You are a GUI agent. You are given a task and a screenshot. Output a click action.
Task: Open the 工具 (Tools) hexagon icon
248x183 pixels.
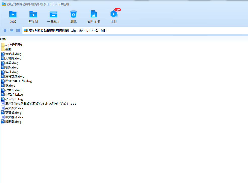point(114,14)
